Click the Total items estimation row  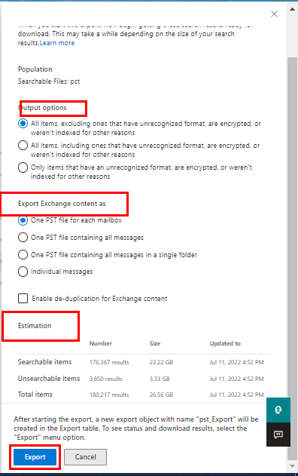pyautogui.click(x=144, y=395)
